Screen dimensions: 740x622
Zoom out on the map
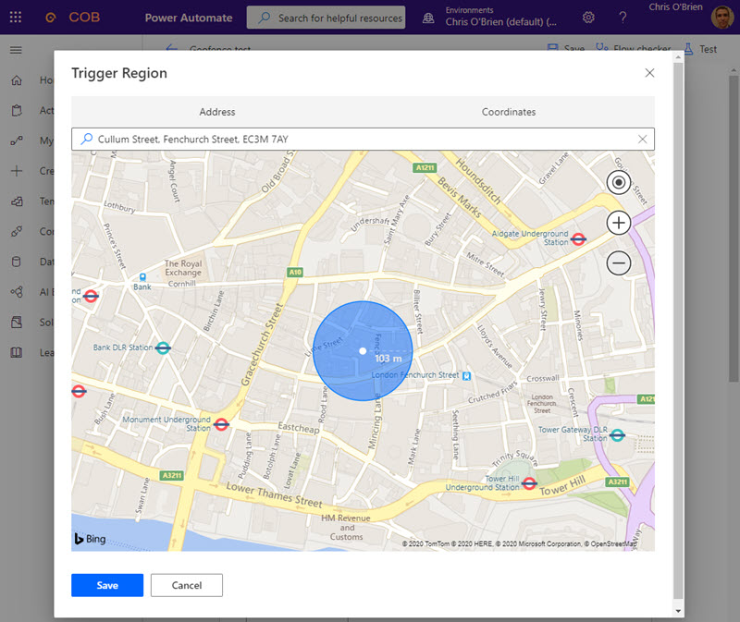[619, 262]
